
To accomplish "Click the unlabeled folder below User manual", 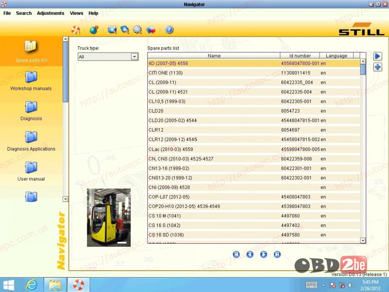I will coord(31,197).
